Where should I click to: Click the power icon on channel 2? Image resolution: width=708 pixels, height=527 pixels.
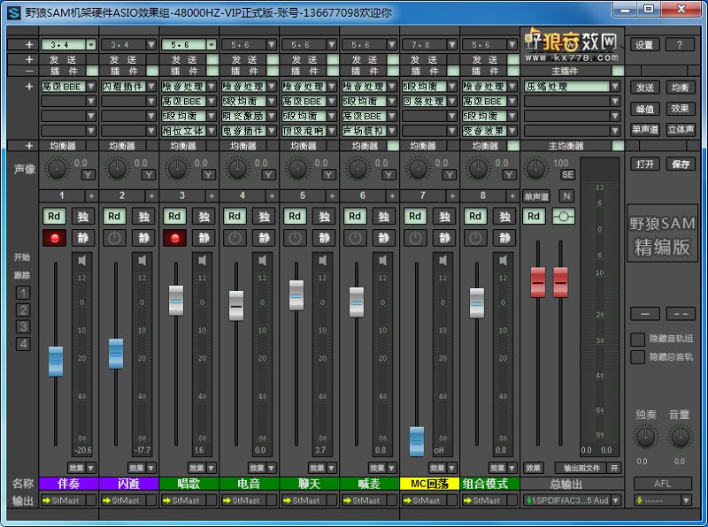coord(114,238)
